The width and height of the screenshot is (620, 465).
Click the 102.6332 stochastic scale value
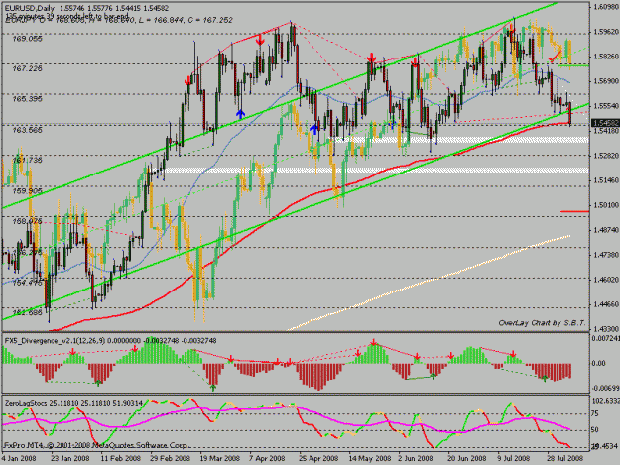point(605,401)
